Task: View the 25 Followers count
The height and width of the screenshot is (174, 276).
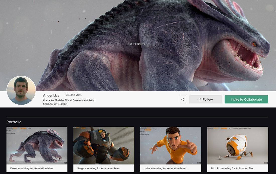Action: click(137, 44)
